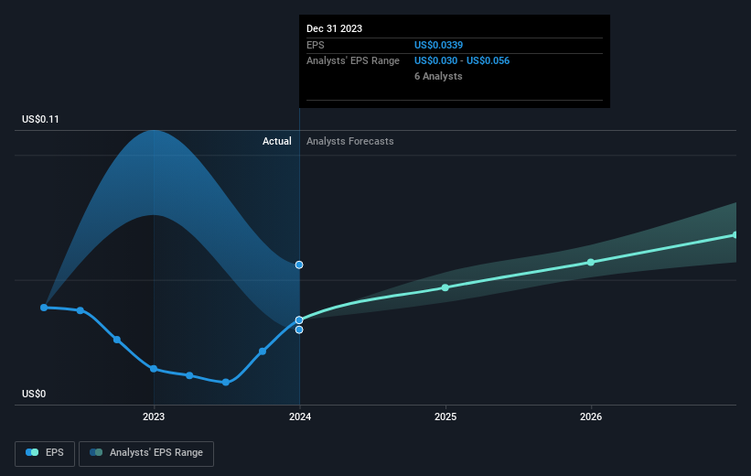Click the lower analyst range marker at 2024
Image resolution: width=751 pixels, height=476 pixels.
299,330
